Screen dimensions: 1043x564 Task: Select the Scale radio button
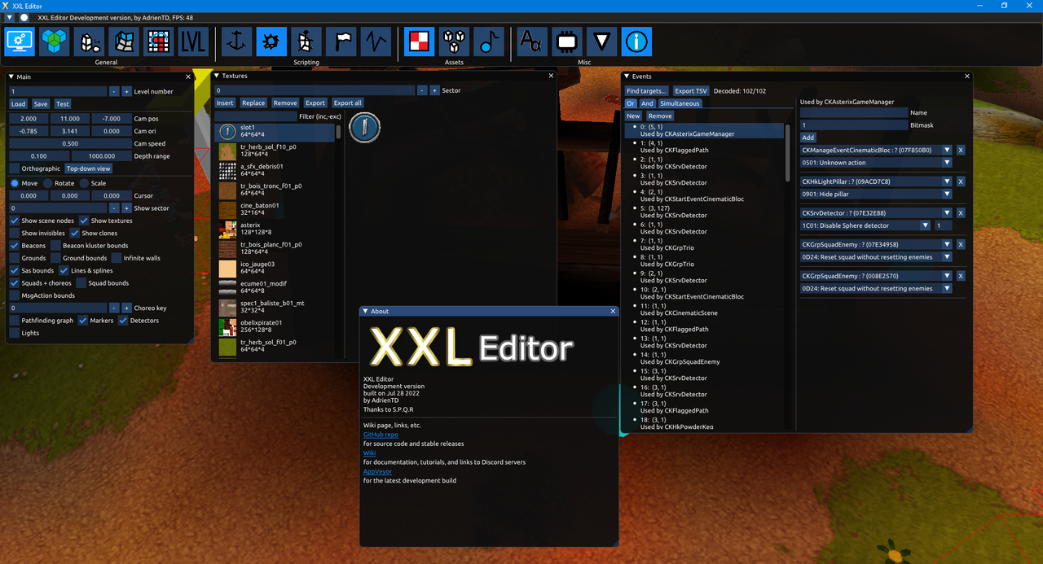(x=84, y=183)
